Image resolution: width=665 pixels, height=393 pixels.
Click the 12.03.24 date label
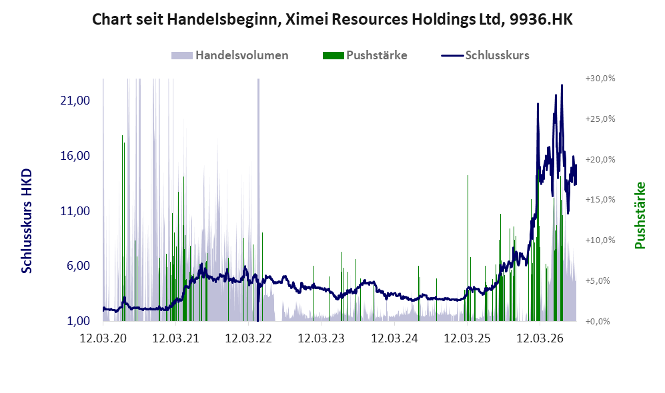click(394, 338)
